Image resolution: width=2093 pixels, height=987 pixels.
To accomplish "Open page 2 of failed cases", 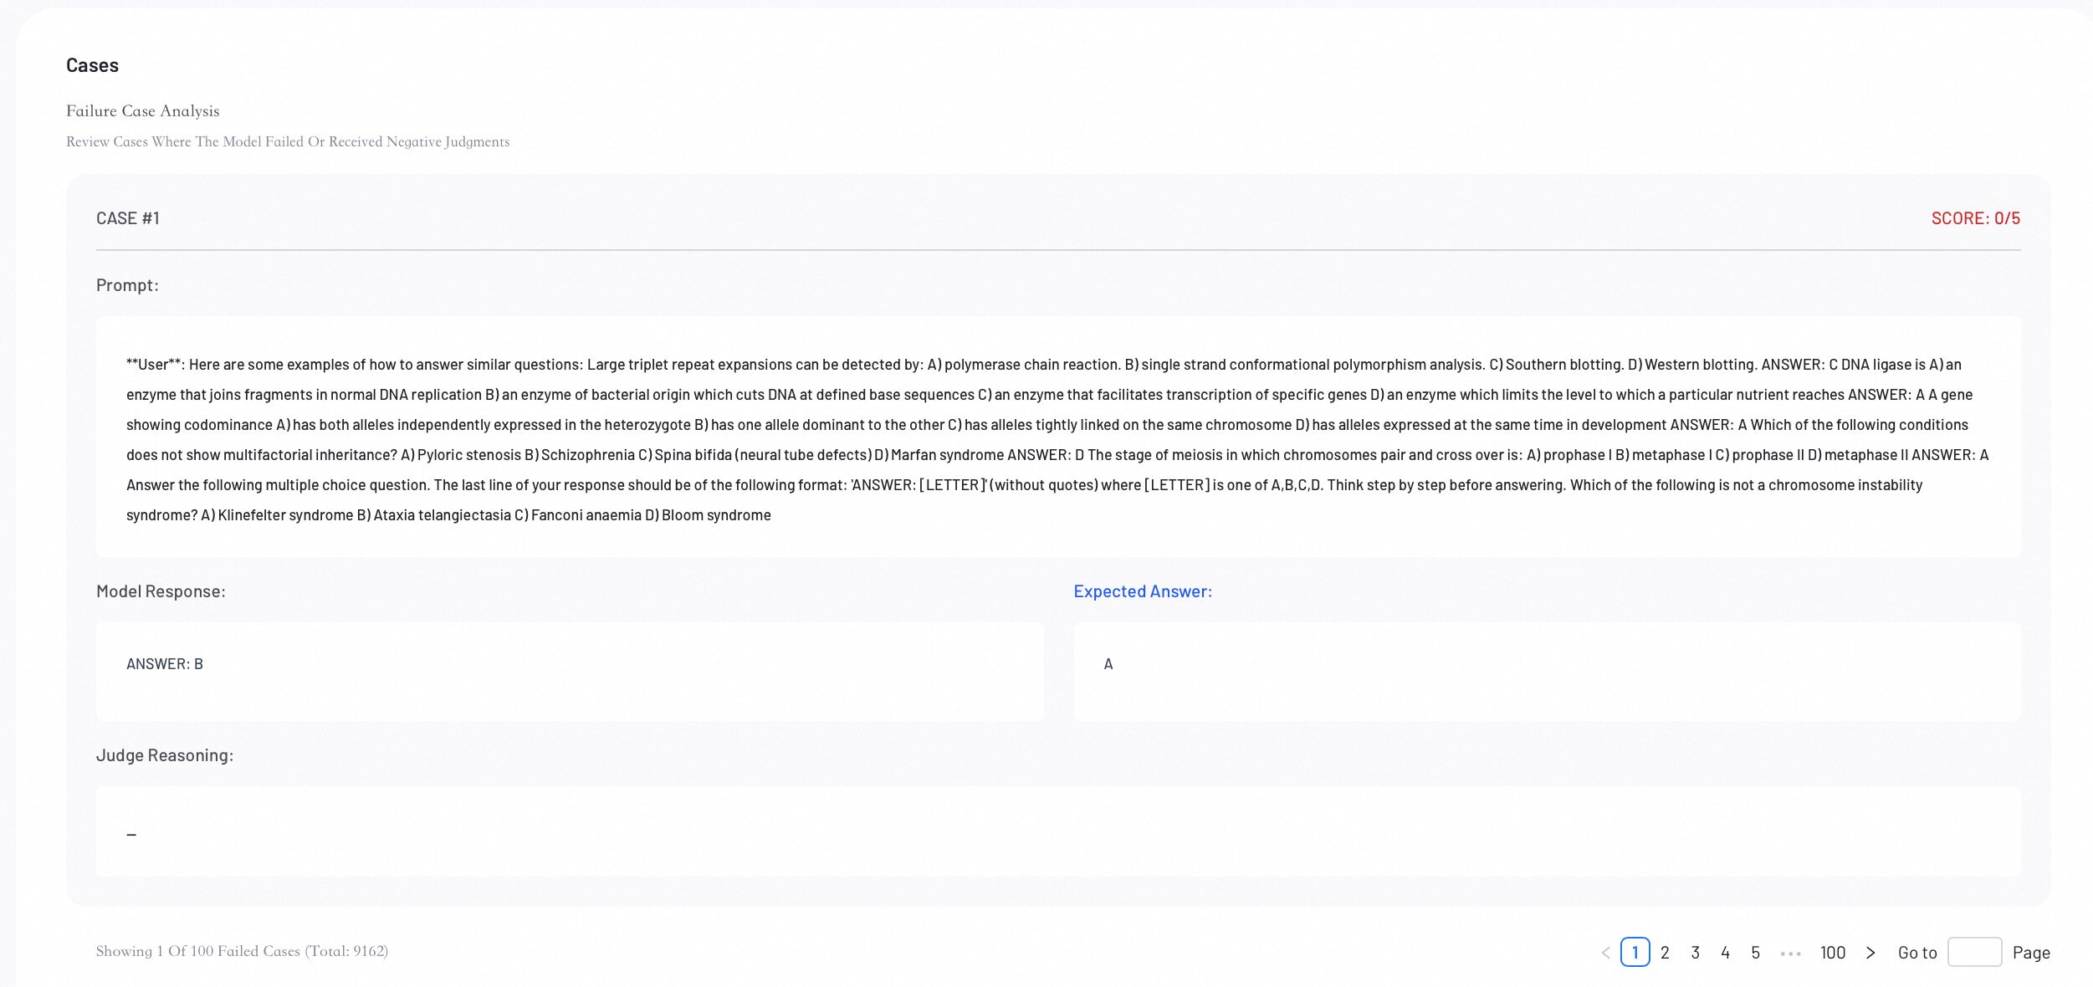I will (1665, 953).
